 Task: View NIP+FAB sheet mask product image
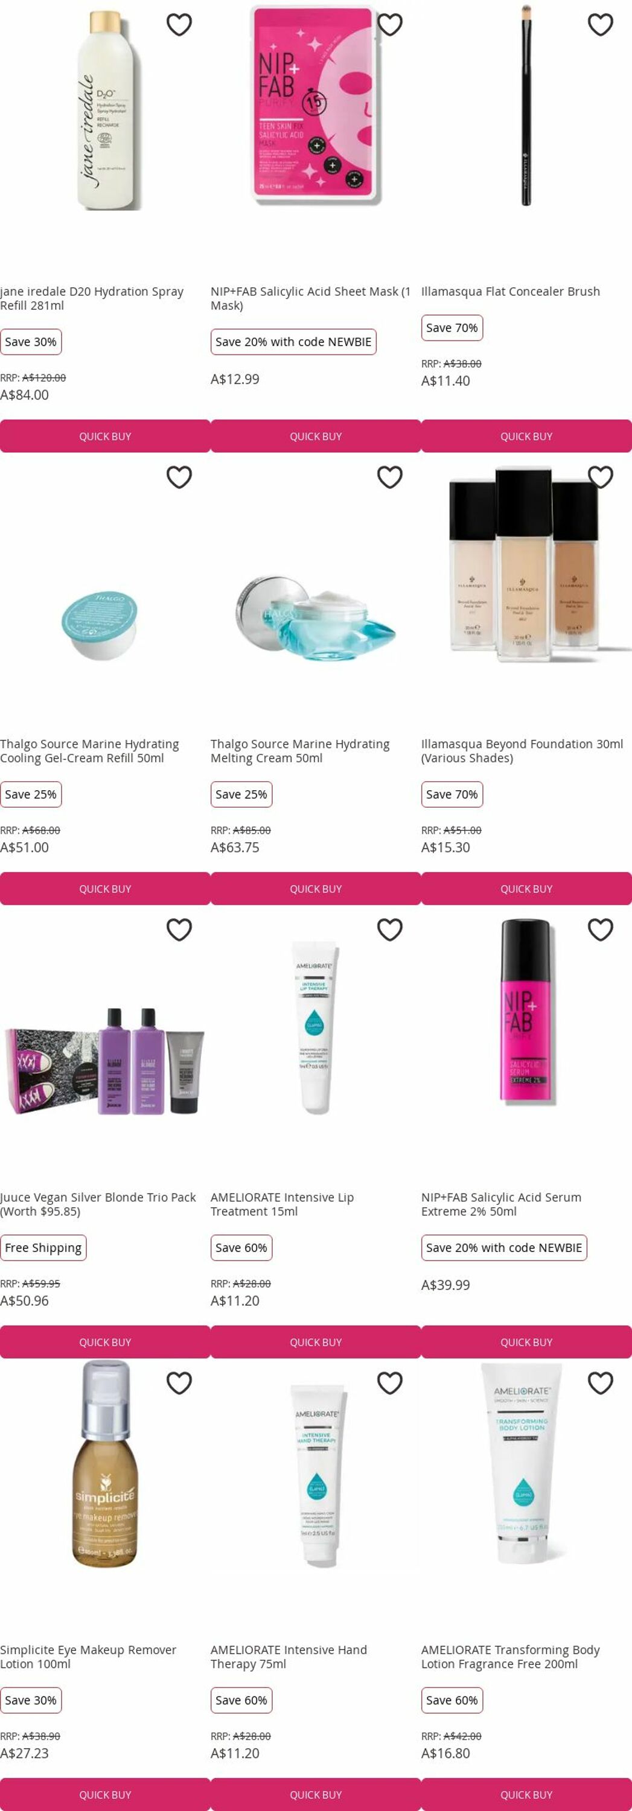(x=316, y=106)
